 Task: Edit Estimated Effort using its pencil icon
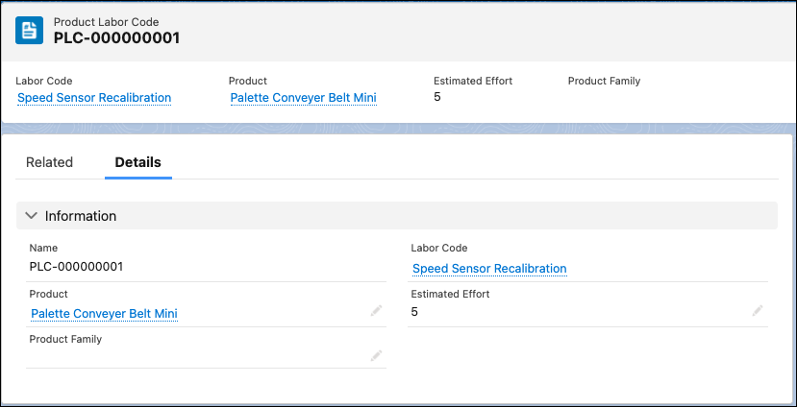(x=758, y=311)
